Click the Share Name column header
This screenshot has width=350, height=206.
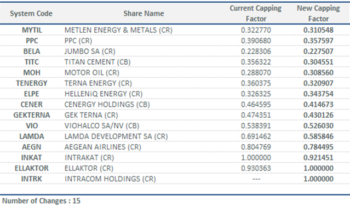pos(144,14)
